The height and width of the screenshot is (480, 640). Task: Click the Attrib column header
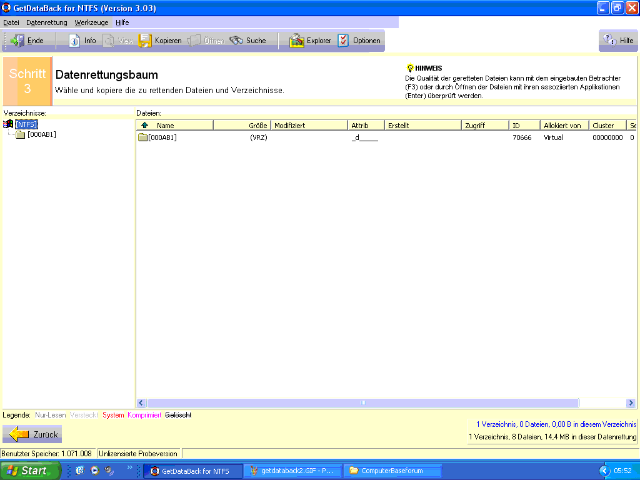pyautogui.click(x=366, y=125)
